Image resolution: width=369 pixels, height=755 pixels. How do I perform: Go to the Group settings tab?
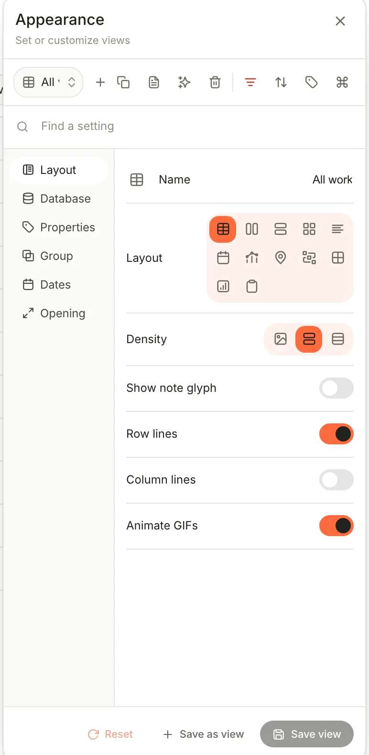pos(59,256)
